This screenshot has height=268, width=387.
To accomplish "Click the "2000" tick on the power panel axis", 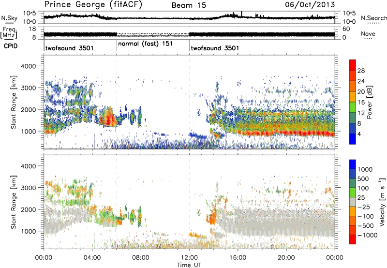I will (28, 109).
